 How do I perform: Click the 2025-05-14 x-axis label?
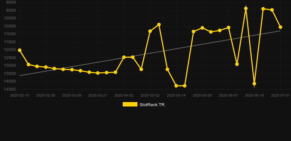click(x=176, y=95)
